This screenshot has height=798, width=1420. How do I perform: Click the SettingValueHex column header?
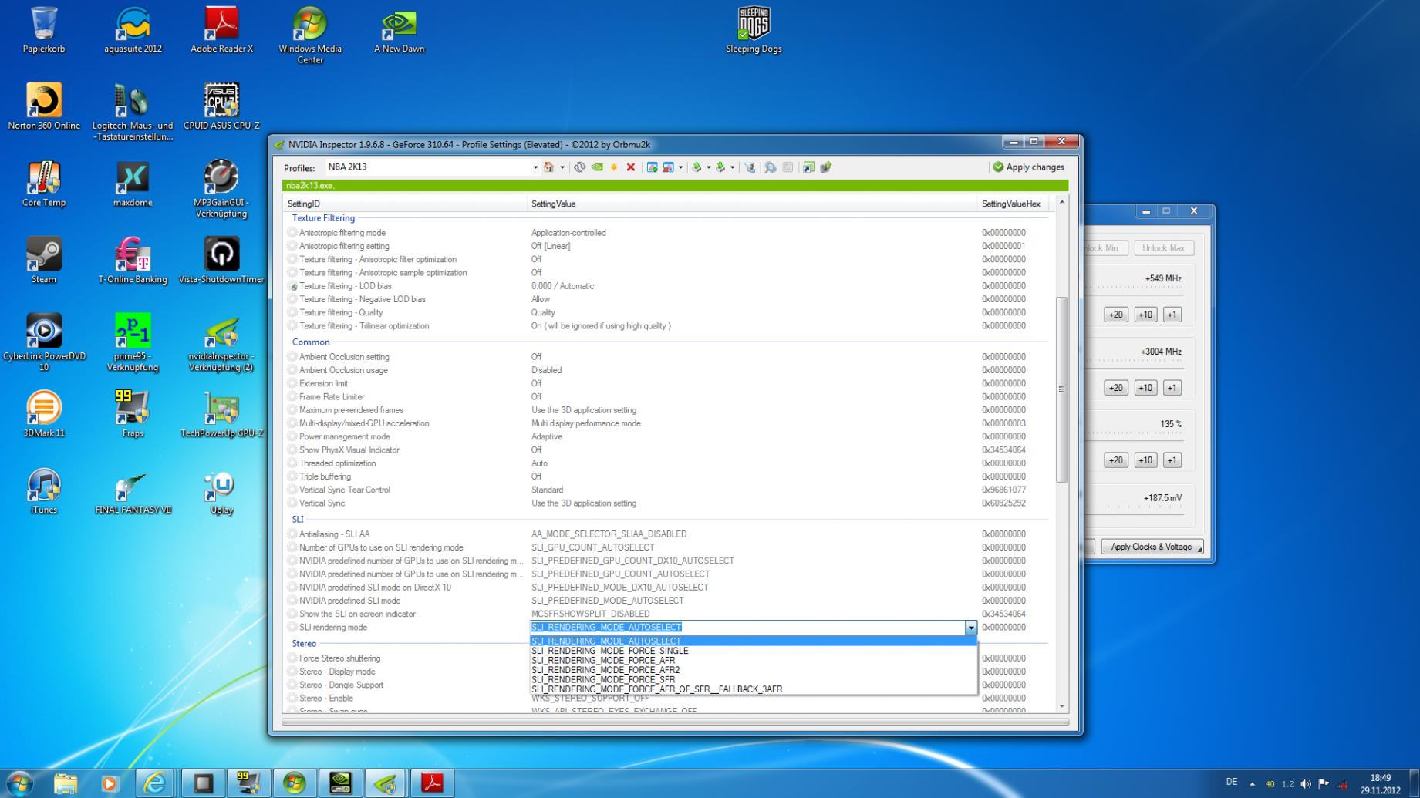[x=1014, y=204]
